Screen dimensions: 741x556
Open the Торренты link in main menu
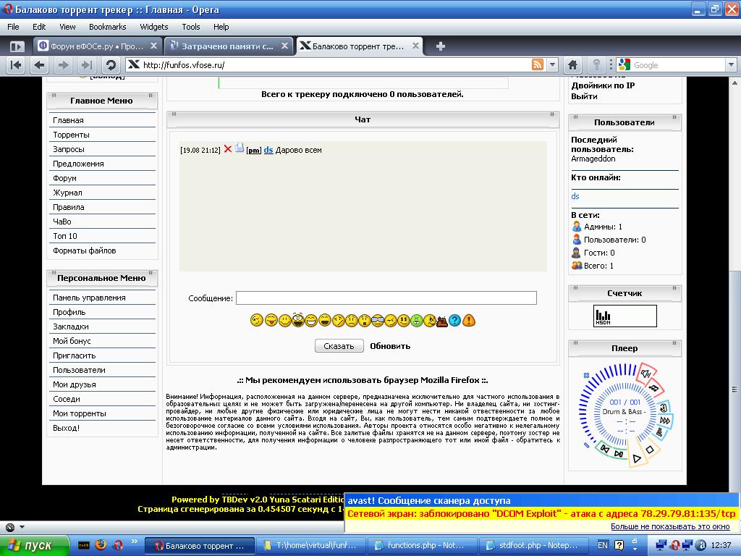(71, 135)
